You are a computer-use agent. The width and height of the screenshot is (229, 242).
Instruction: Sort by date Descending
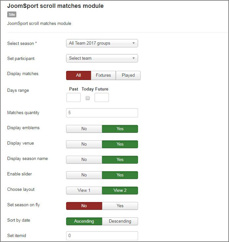[x=120, y=221]
